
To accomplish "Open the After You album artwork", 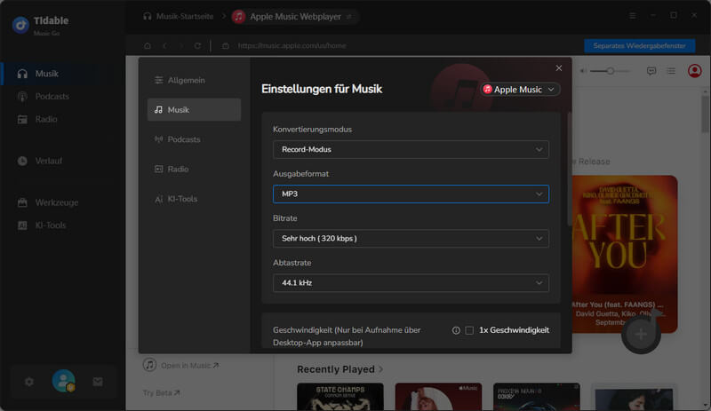I will point(625,254).
